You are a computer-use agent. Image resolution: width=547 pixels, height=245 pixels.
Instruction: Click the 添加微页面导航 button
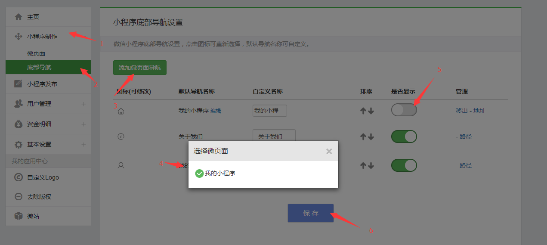(x=140, y=68)
